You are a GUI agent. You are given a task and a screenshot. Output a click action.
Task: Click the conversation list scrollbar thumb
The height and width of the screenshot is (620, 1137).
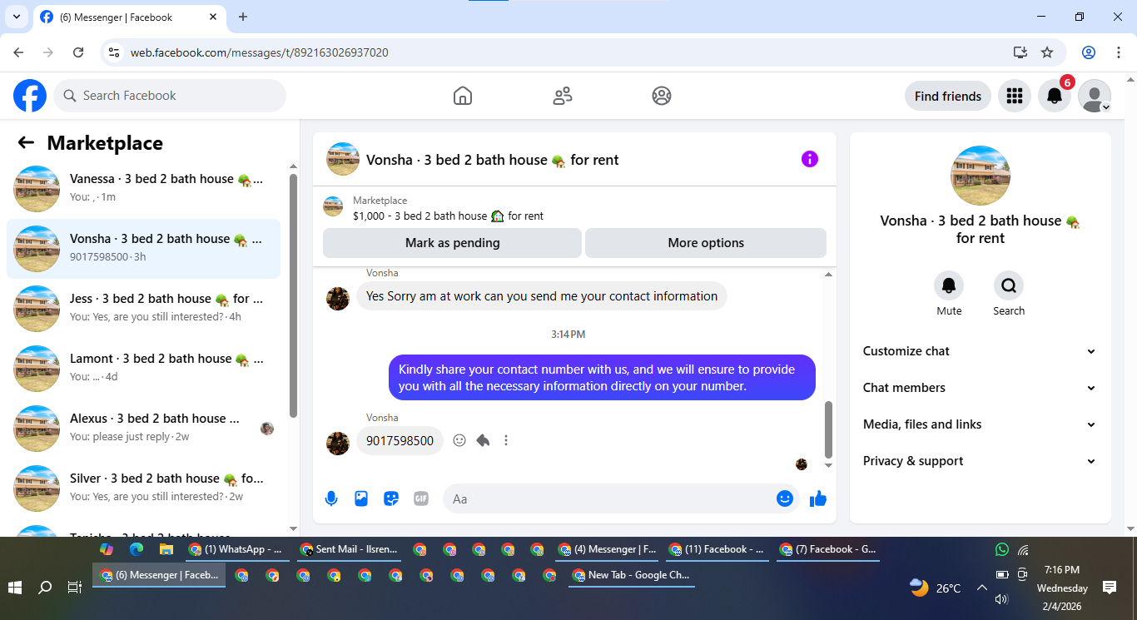pos(293,295)
